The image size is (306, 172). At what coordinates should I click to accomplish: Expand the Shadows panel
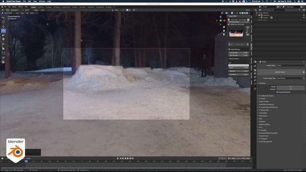pyautogui.click(x=262, y=121)
